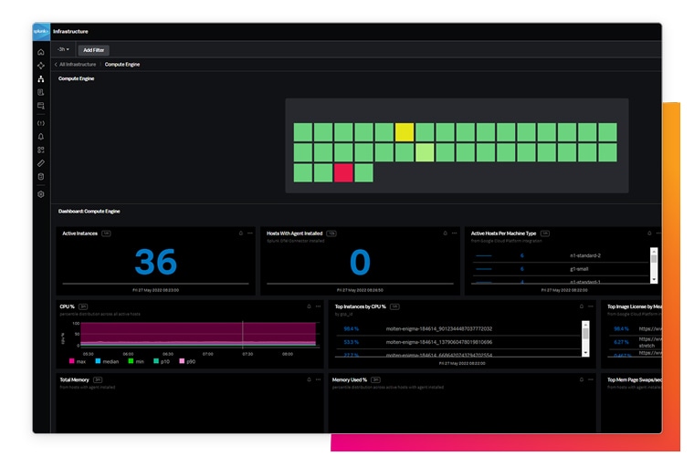Click the Splunk logo
Image resolution: width=694 pixels, height=456 pixels.
click(x=41, y=31)
